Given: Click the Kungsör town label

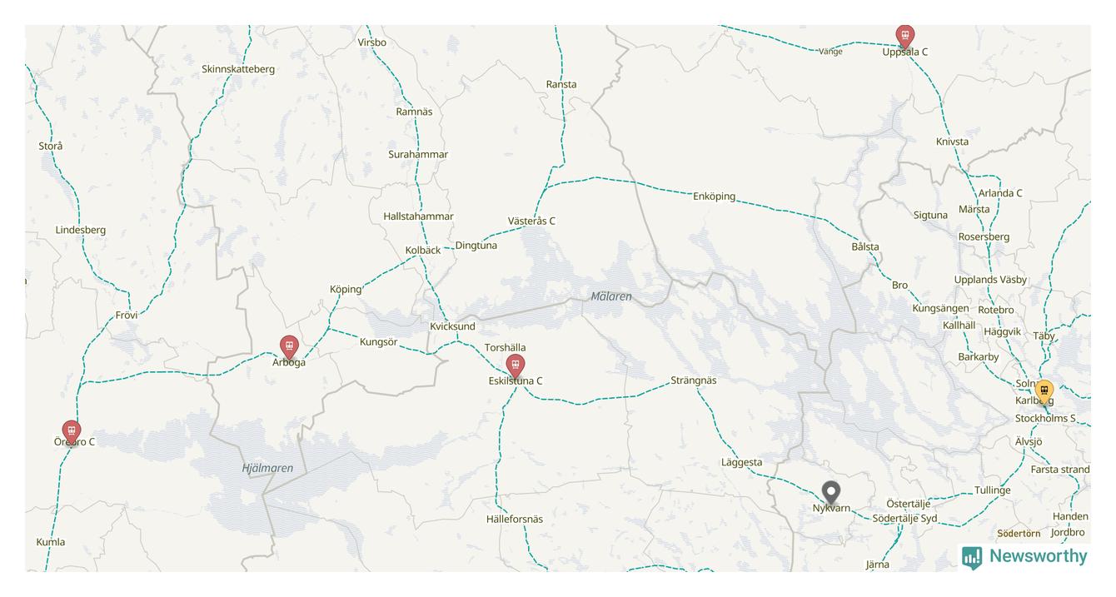Looking at the screenshot, I should pyautogui.click(x=378, y=342).
